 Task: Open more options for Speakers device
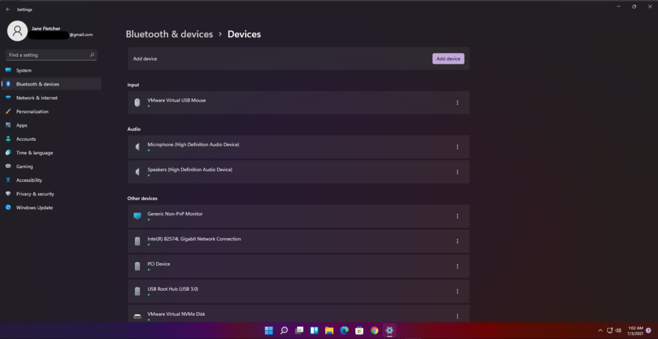[458, 172]
